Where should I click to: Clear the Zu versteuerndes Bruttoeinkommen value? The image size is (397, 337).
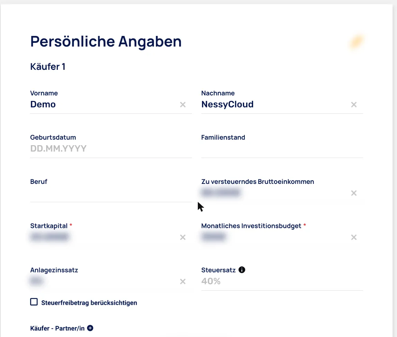click(354, 193)
